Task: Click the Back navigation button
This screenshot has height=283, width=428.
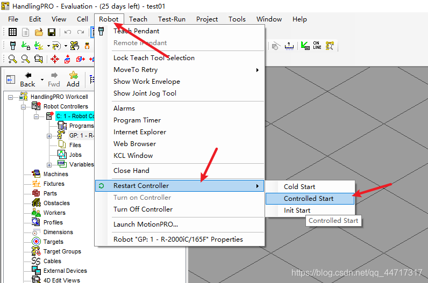Action: (x=27, y=79)
